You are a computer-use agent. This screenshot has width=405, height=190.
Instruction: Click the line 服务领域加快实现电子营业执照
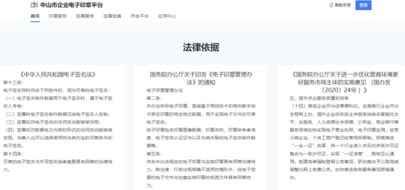344,130
